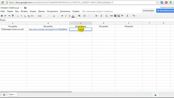Open the Инструменты menu
The image size is (174, 98).
click(52, 11)
